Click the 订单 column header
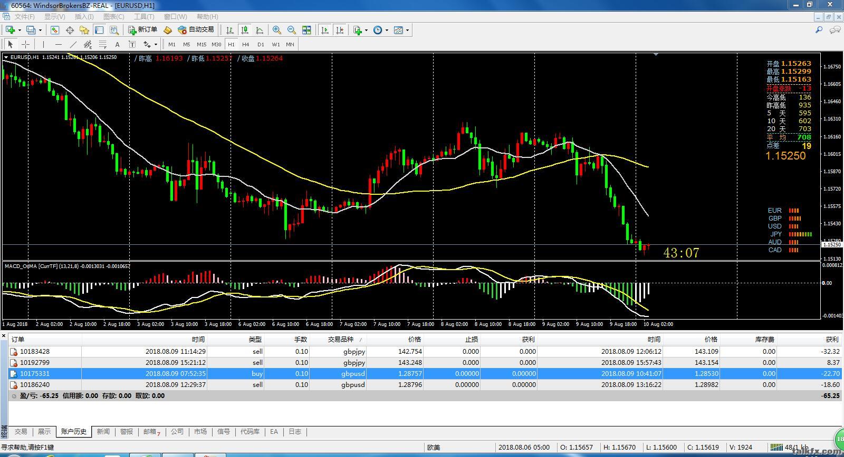The image size is (844, 457). 45,340
